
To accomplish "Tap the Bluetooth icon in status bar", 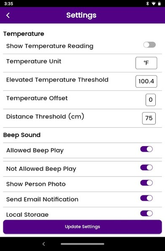I will click(x=148, y=3).
